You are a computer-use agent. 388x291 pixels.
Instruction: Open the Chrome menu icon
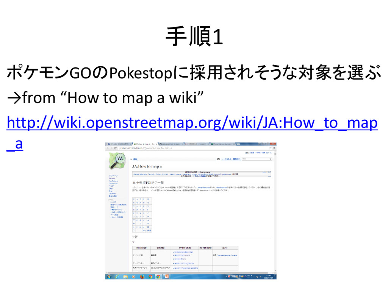point(274,148)
